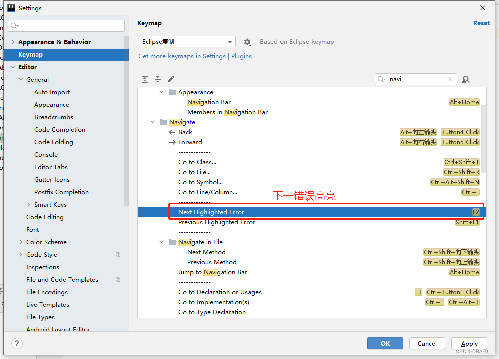The width and height of the screenshot is (499, 359).
Task: Open Live Templates settings
Action: click(47, 305)
